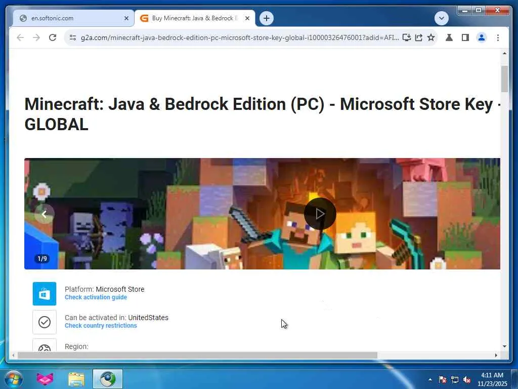Screen dimensions: 518x389
Task: Open the Windows Start menu
Action: [14, 379]
